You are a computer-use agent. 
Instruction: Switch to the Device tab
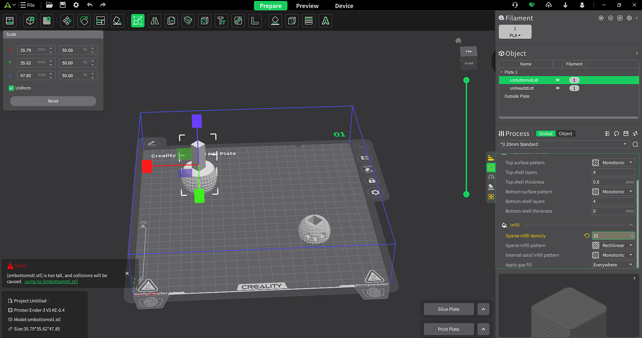click(344, 6)
